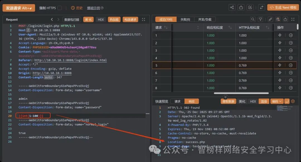Switch to the 并发/负载 tab
Image resolution: width=301 pixels, height=162 pixels.
click(x=205, y=20)
